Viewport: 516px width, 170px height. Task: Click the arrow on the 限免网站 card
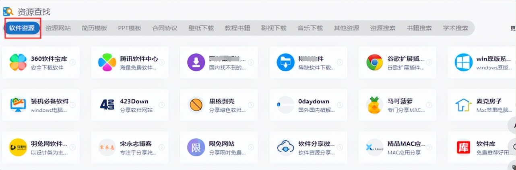pyautogui.click(x=251, y=148)
